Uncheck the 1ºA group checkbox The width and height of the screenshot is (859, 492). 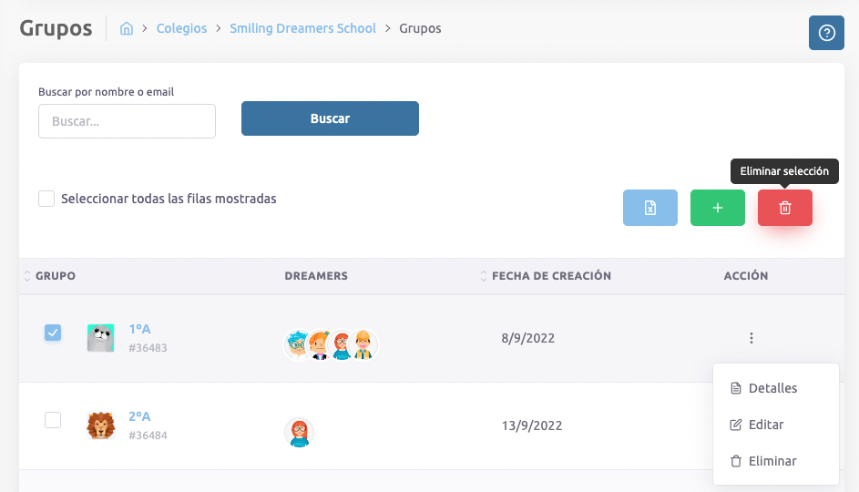pyautogui.click(x=53, y=333)
